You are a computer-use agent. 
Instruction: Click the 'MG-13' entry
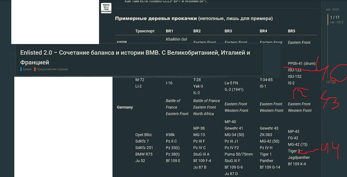click(199, 135)
